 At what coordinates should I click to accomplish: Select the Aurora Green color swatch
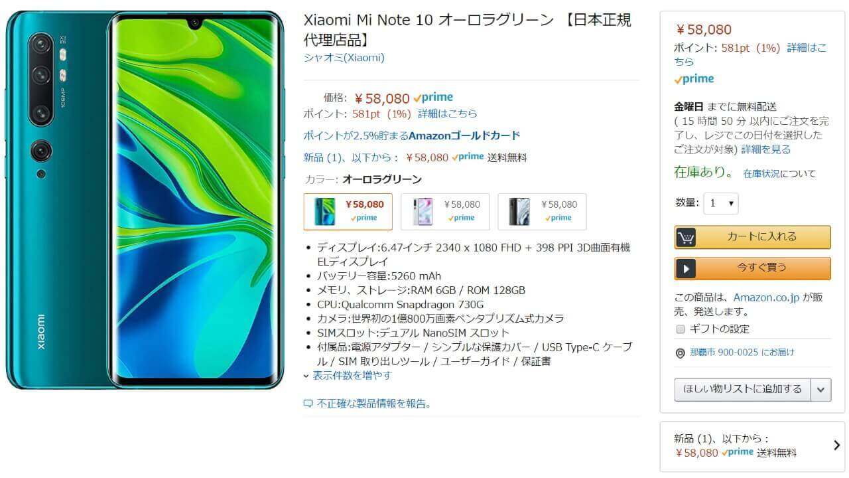[x=348, y=211]
